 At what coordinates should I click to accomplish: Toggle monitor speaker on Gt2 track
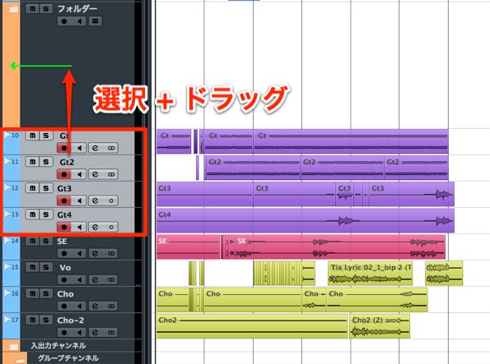pyautogui.click(x=79, y=174)
